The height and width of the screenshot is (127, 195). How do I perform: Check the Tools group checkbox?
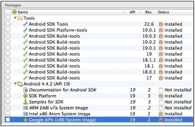click(8, 18)
